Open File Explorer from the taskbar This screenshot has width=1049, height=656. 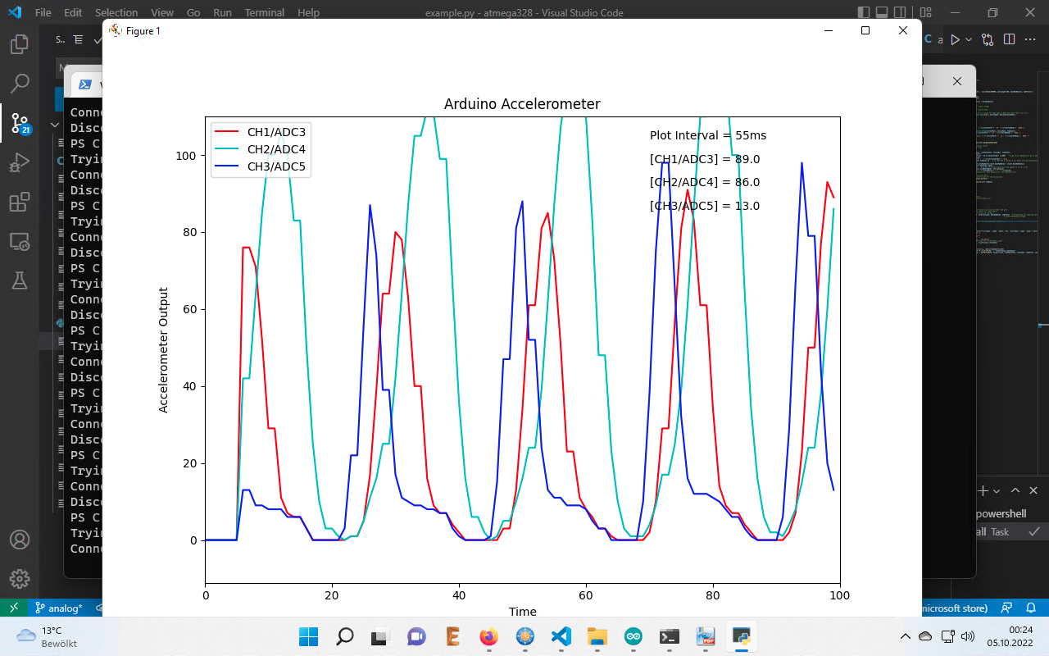pyautogui.click(x=597, y=636)
